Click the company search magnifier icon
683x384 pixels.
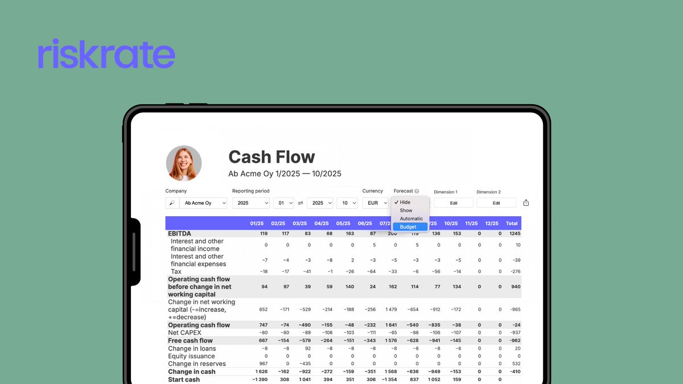[x=172, y=203]
